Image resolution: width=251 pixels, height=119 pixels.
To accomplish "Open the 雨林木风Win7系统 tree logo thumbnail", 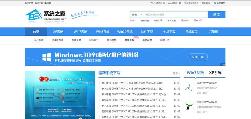I will click(x=189, y=106).
